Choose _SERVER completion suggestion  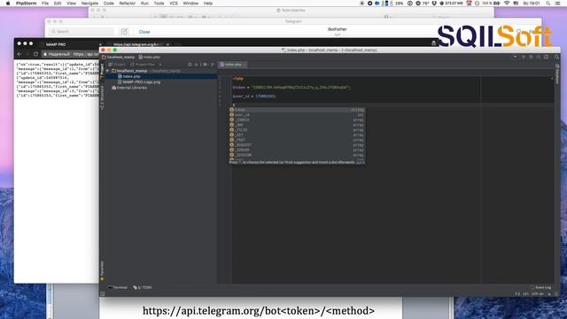click(x=297, y=150)
